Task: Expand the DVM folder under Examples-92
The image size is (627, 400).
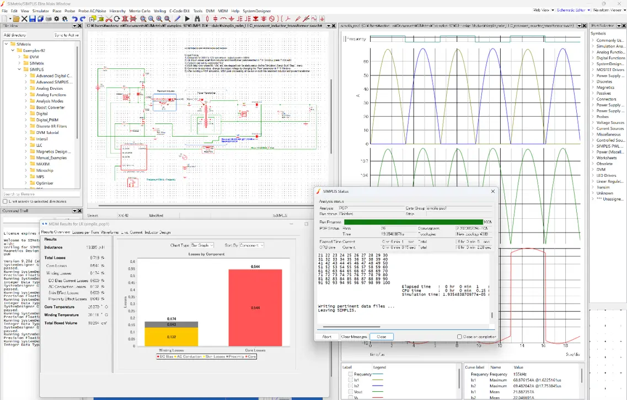Action: click(x=19, y=57)
